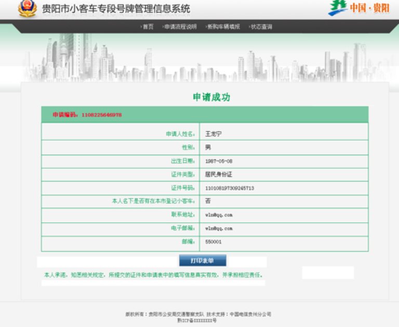Click the 申请人姓名 label
This screenshot has width=399, height=327.
point(180,134)
